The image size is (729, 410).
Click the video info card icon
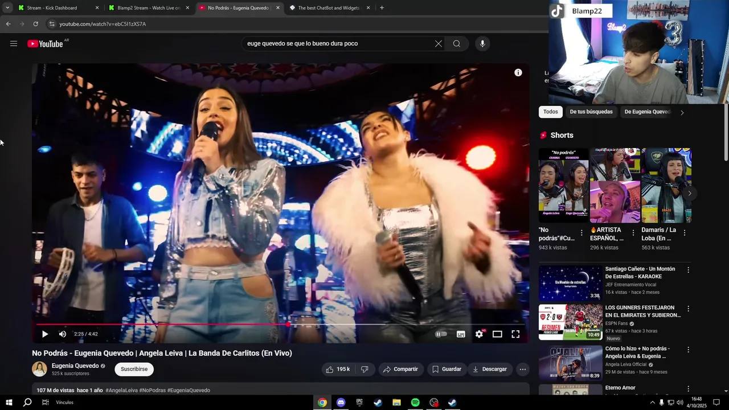518,72
